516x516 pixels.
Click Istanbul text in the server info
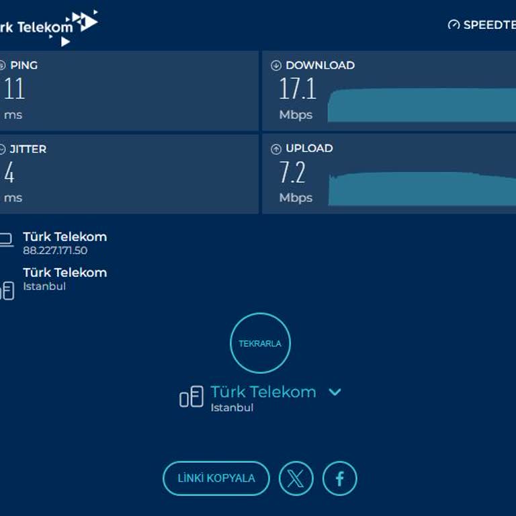pos(44,286)
